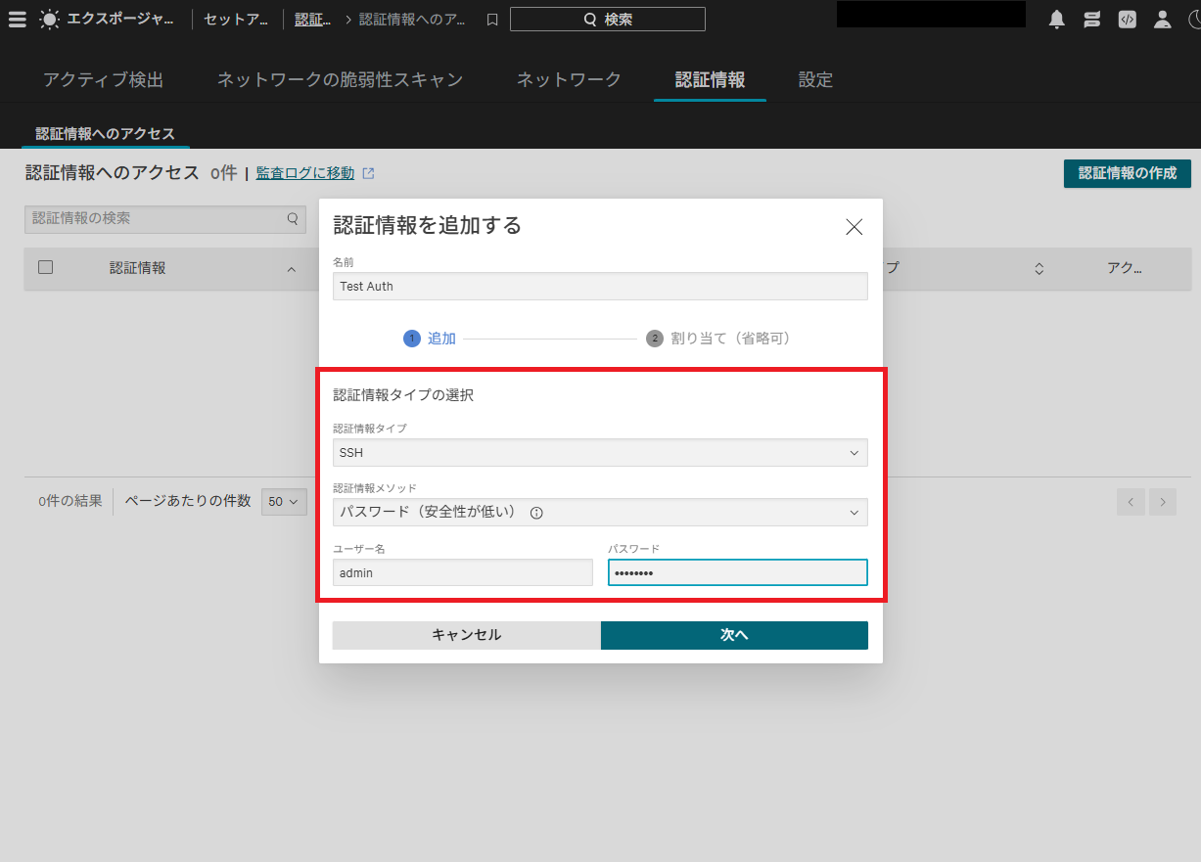
Task: Switch to the ネットワーク tab
Action: pos(569,80)
